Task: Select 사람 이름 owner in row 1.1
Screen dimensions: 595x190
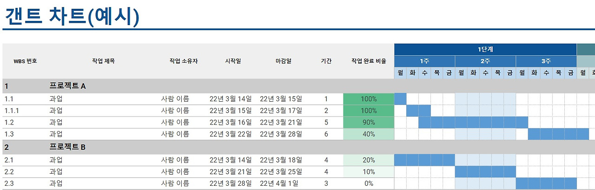Action: point(175,99)
